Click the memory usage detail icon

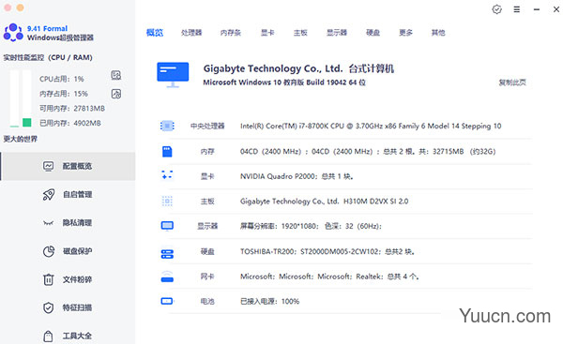point(116,94)
